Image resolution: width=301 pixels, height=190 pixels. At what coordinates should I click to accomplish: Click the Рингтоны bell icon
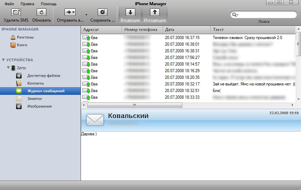pos(13,37)
